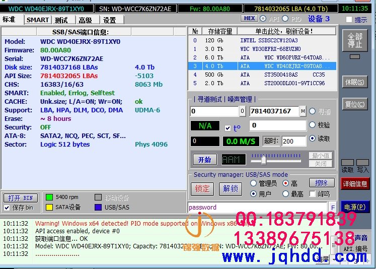Screen dimensions: 376x269
Task: Click the SSB/SAS端口信息 header
Action: coord(81,32)
